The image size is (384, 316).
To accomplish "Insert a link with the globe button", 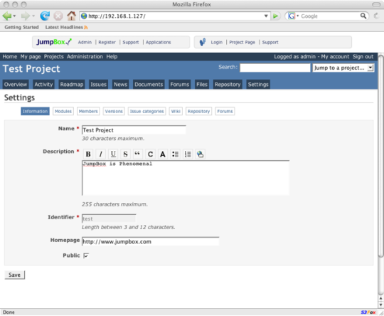I will pyautogui.click(x=200, y=154).
